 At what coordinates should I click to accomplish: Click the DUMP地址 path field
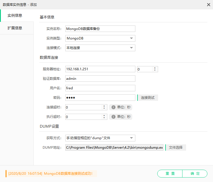[114, 147]
